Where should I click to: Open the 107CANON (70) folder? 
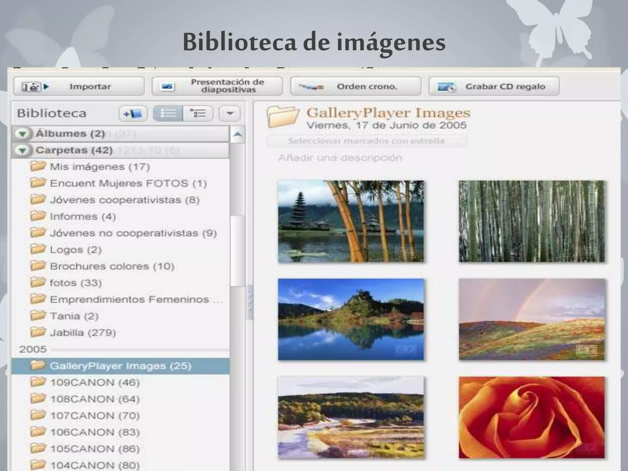(121, 415)
